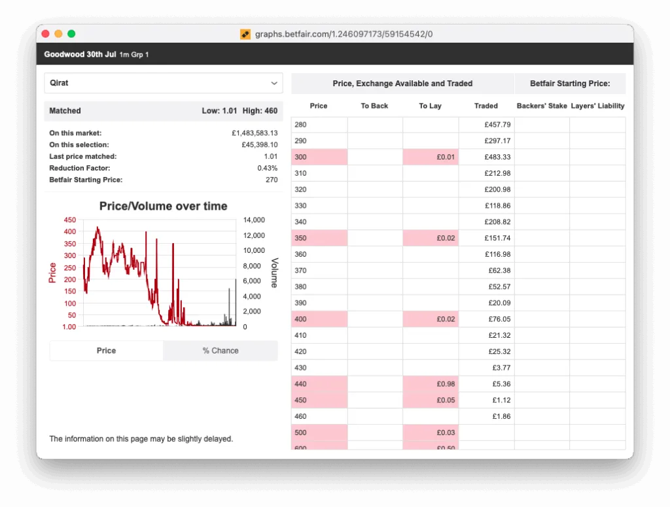Viewport: 670px width, 507px height.
Task: Click the 280 price cell
Action: coord(319,125)
